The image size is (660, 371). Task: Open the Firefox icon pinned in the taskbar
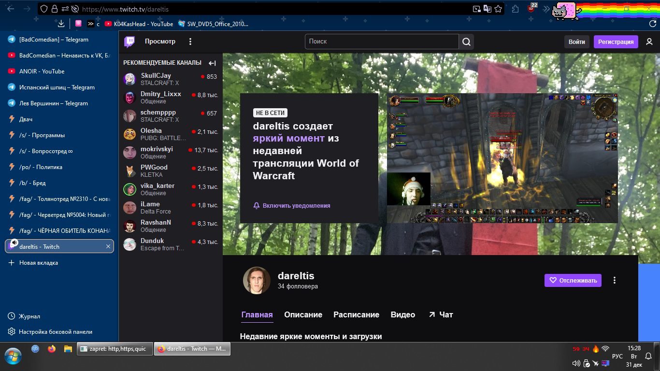pyautogui.click(x=52, y=349)
